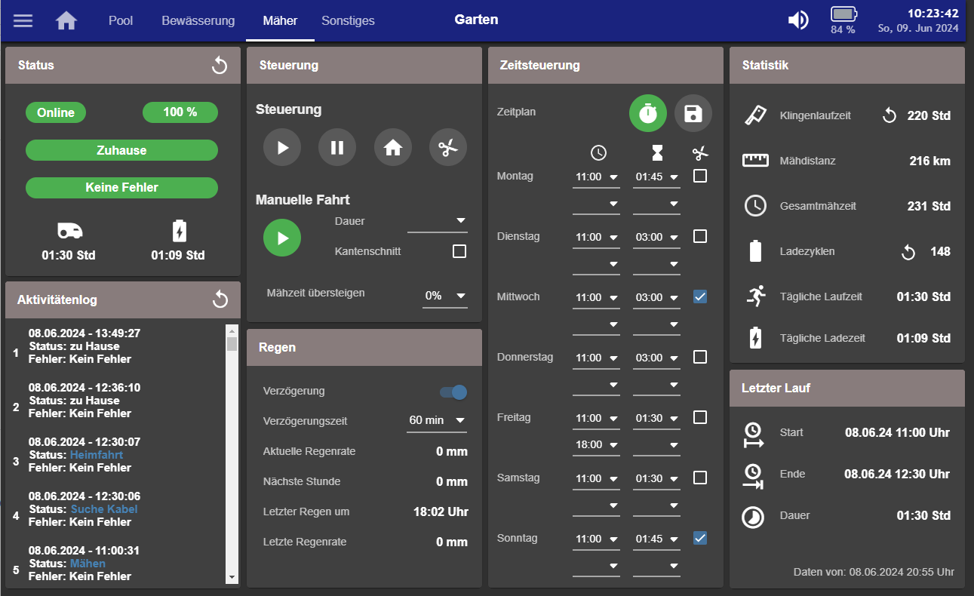Viewport: 974px width, 596px height.
Task: Start edge cutting with the scissors button
Action: 448,148
